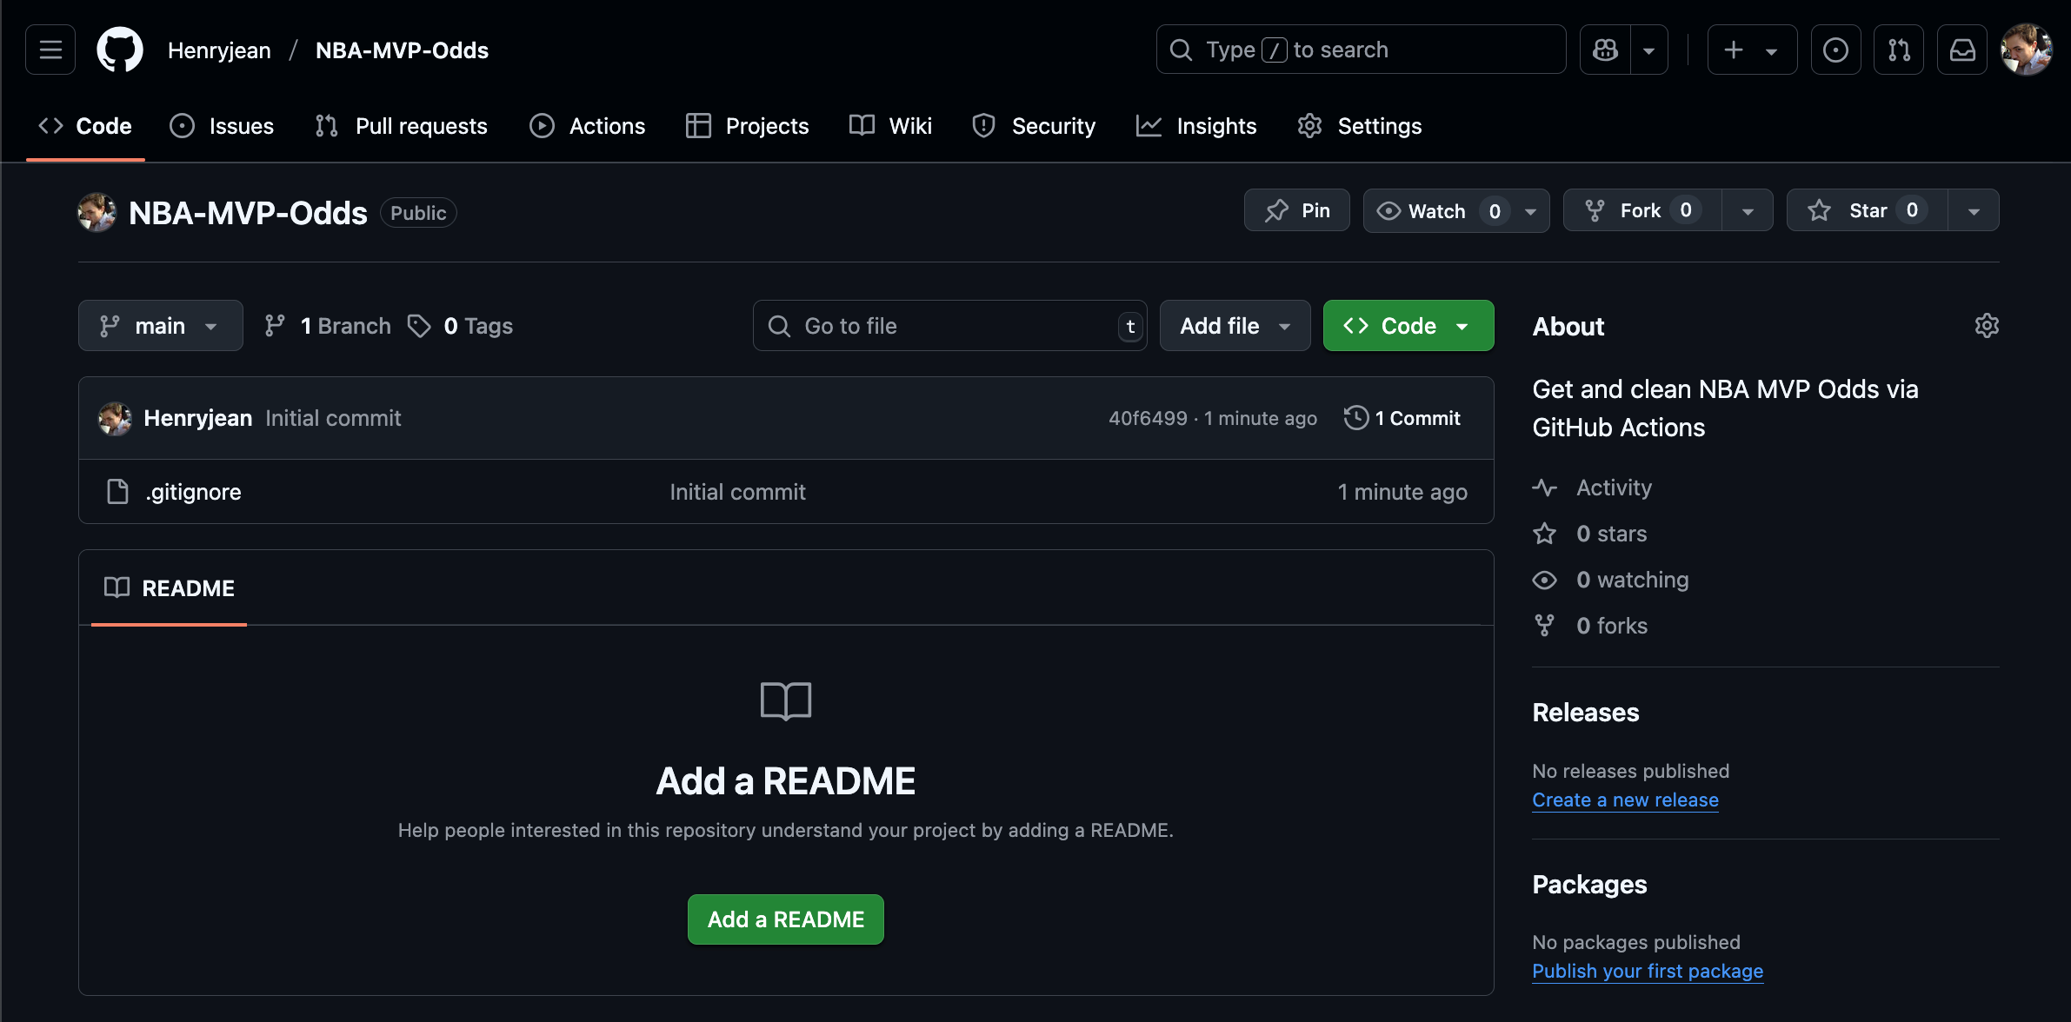Viewport: 2071px width, 1022px height.
Task: Open the hamburger navigation menu
Action: [50, 50]
